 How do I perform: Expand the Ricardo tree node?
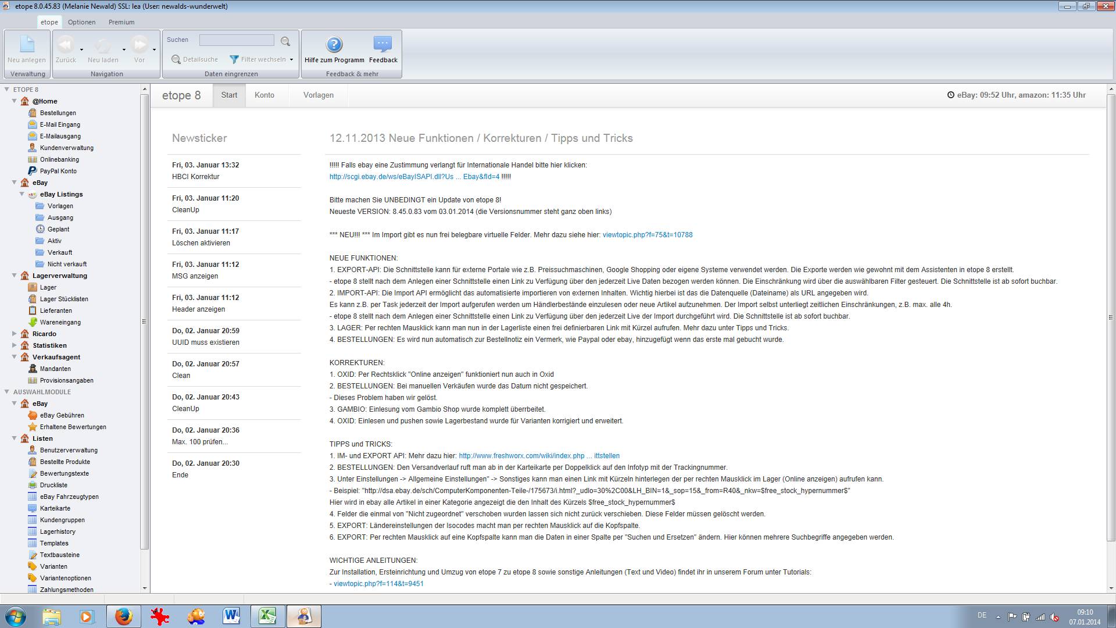tap(15, 334)
